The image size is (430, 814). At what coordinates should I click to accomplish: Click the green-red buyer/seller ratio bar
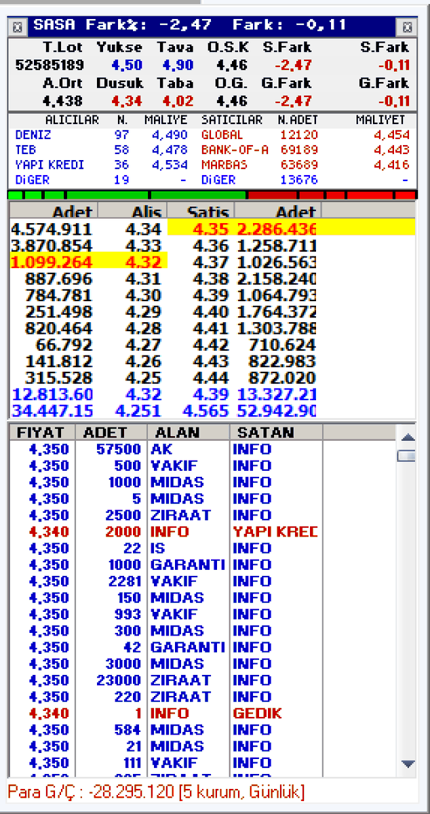(213, 195)
